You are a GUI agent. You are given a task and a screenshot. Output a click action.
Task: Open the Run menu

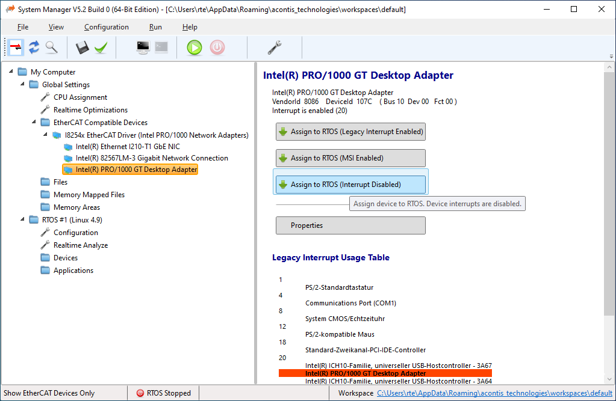[x=155, y=27]
